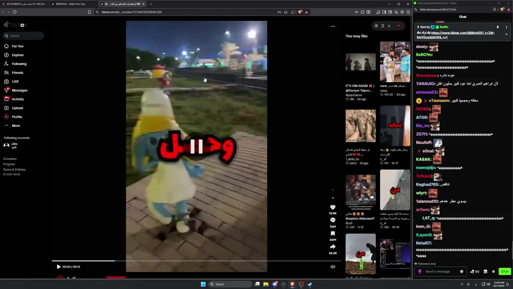Viewport: 513px width, 289px height.
Task: Open the chat settings gear icon
Action: click(x=493, y=271)
